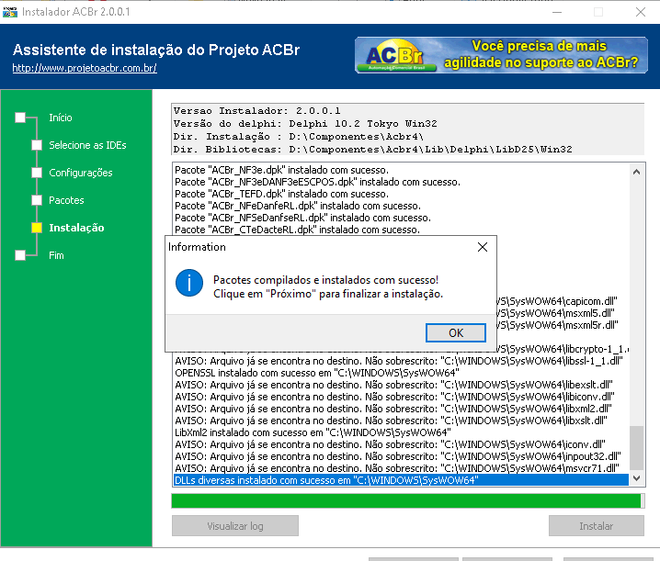This screenshot has width=660, height=561.
Task: Click the green installation progress bar
Action: coord(407,501)
